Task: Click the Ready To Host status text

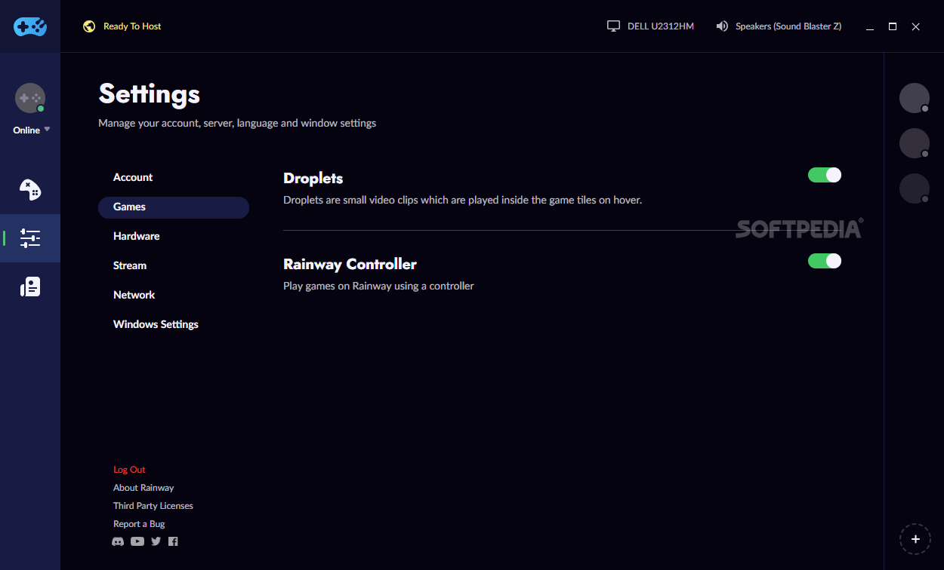Action: pos(132,26)
